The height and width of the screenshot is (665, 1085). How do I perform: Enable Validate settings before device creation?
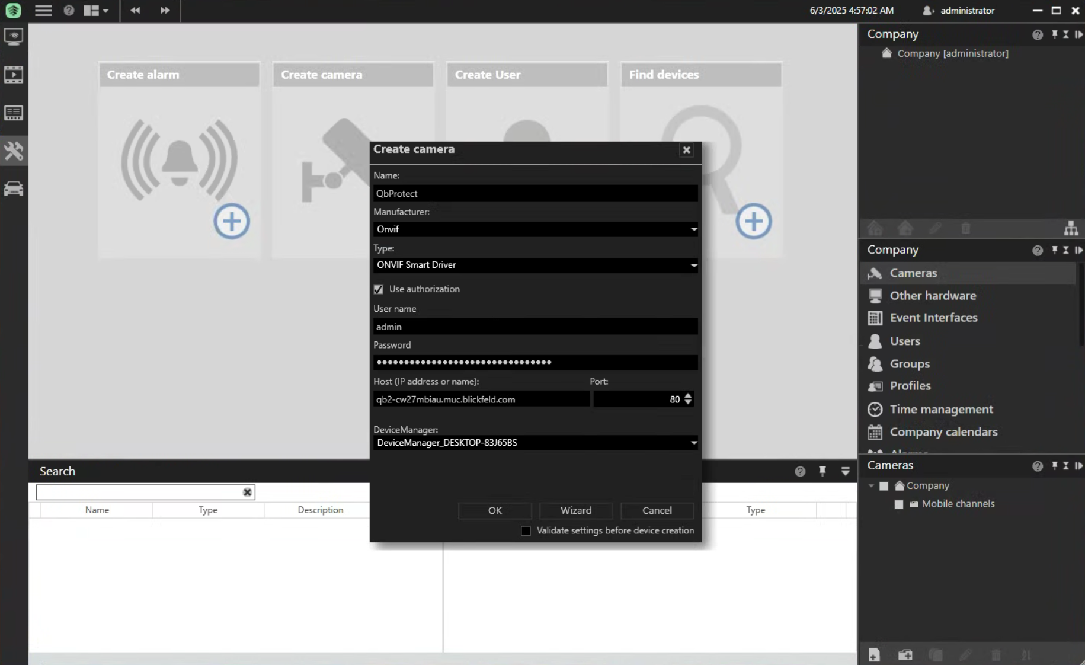tap(526, 531)
